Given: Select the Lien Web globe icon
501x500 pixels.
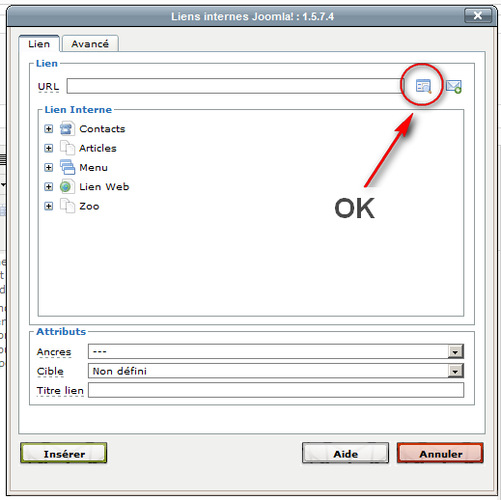Looking at the screenshot, I should pos(67,186).
